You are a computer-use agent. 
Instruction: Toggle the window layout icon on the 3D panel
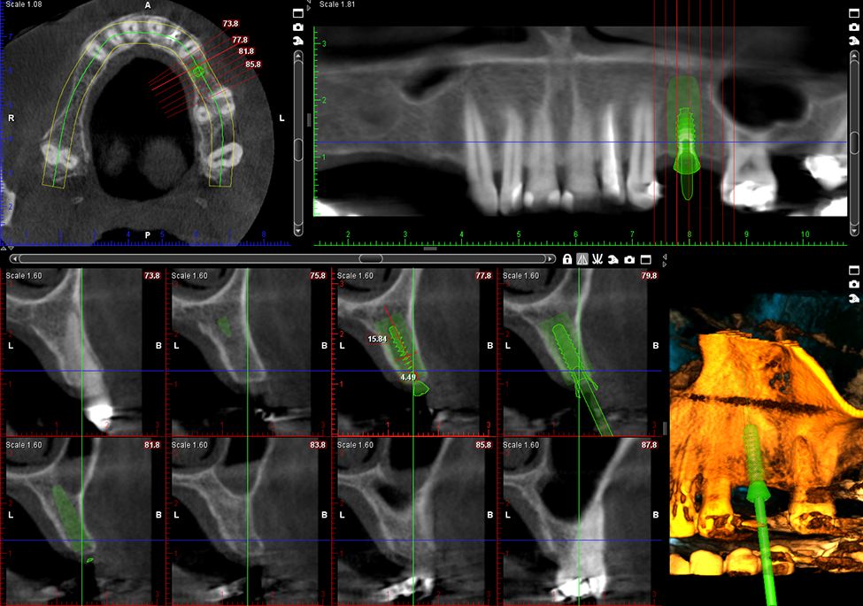(854, 270)
